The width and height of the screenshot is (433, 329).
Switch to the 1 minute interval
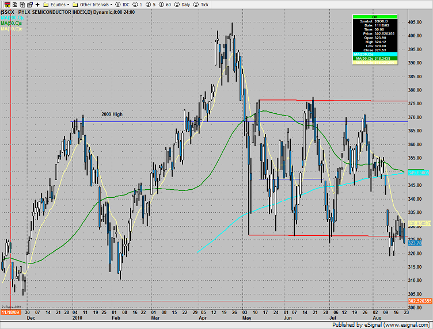(138, 5)
